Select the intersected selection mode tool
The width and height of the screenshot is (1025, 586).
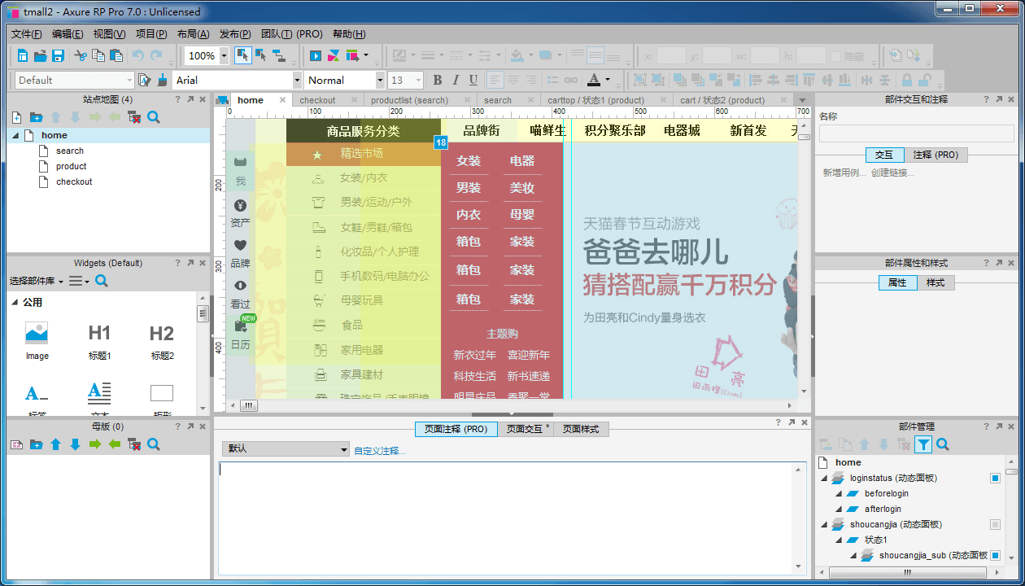tap(242, 55)
